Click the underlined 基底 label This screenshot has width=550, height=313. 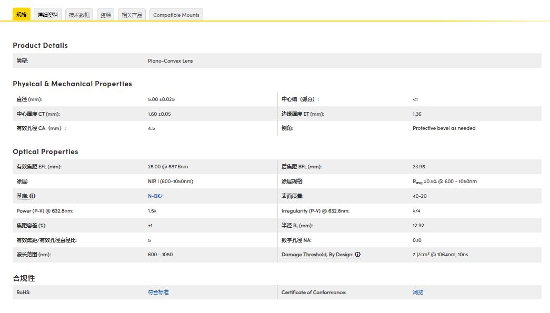click(22, 196)
